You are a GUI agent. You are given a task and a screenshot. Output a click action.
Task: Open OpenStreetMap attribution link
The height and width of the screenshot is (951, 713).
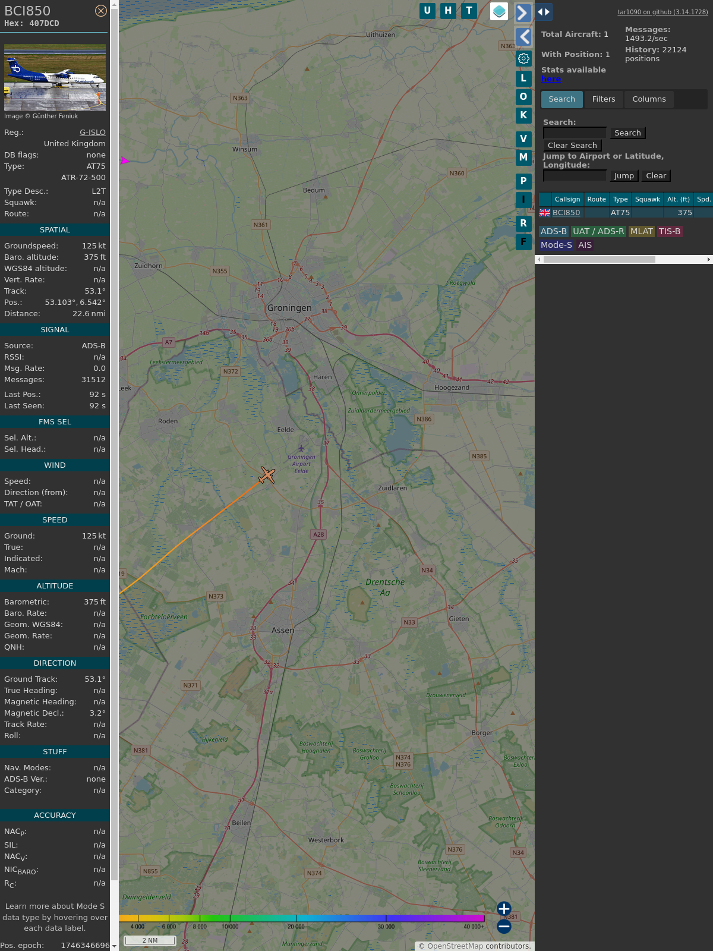tap(455, 946)
